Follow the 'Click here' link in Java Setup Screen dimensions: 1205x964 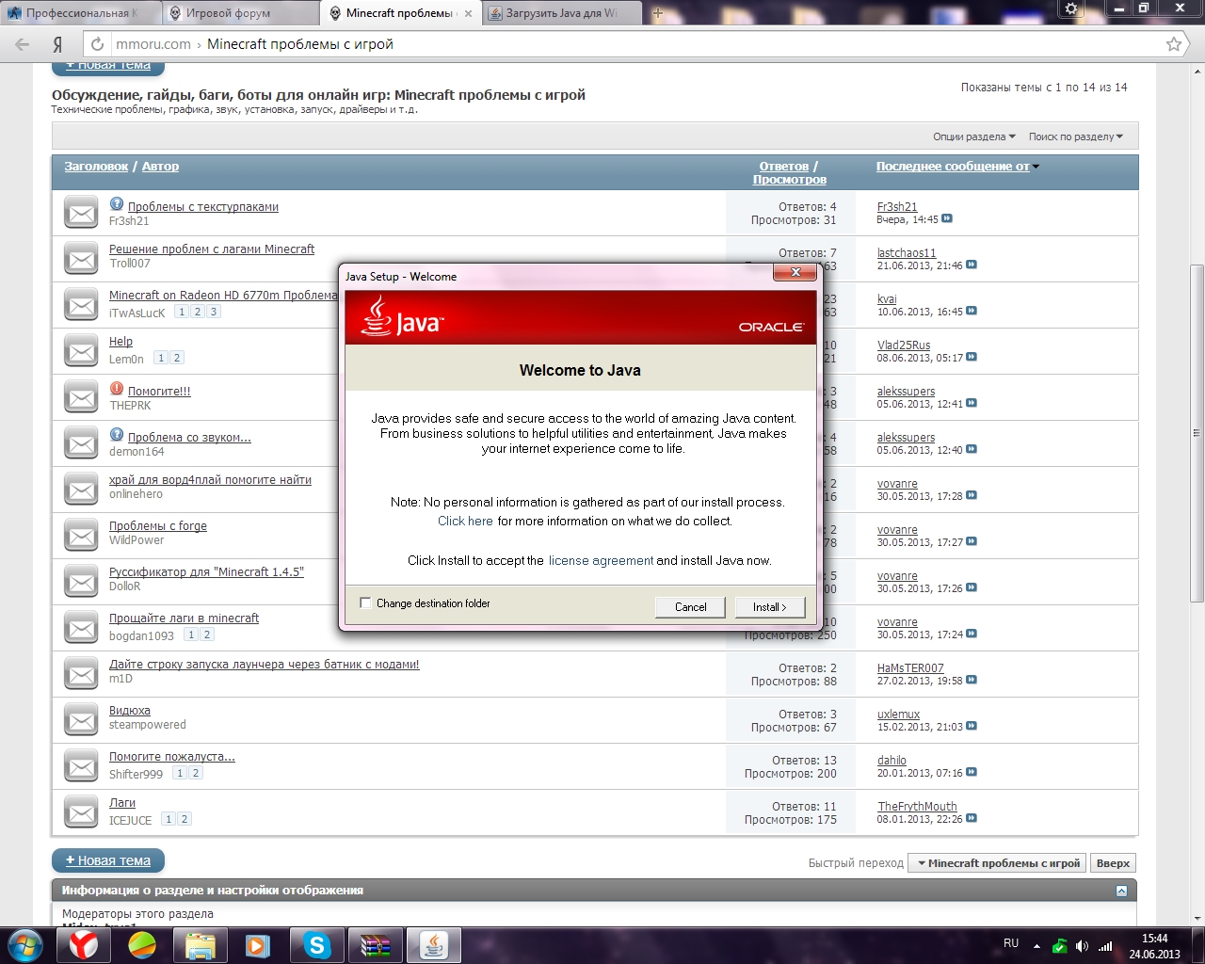(x=465, y=521)
